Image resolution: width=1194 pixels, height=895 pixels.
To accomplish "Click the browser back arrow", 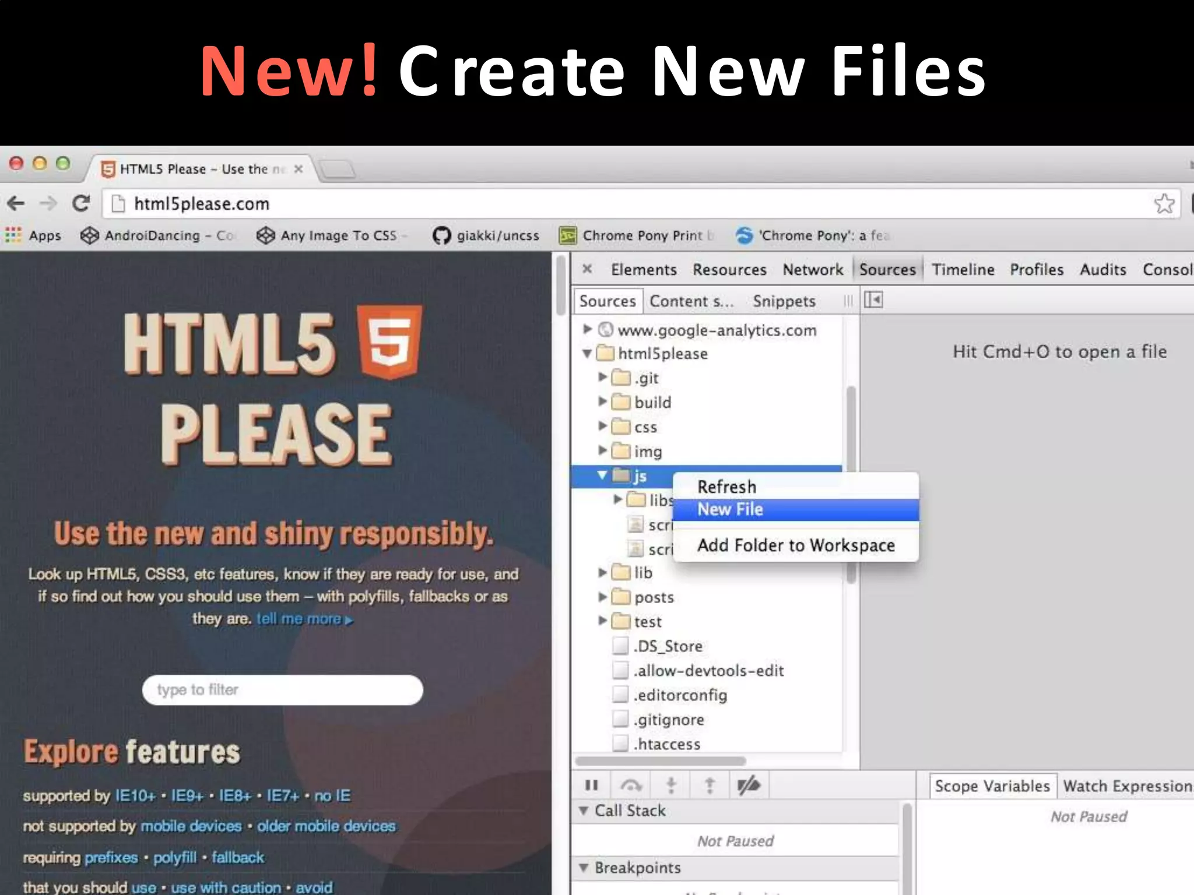I will pyautogui.click(x=16, y=203).
